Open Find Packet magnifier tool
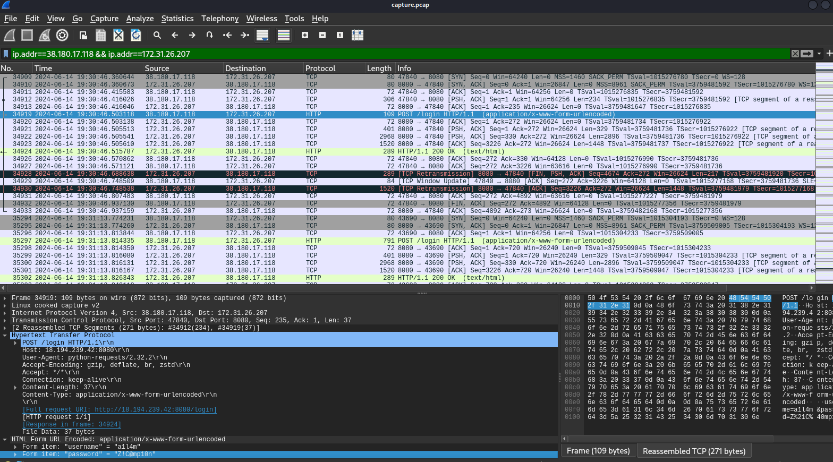This screenshot has width=833, height=462. [157, 36]
